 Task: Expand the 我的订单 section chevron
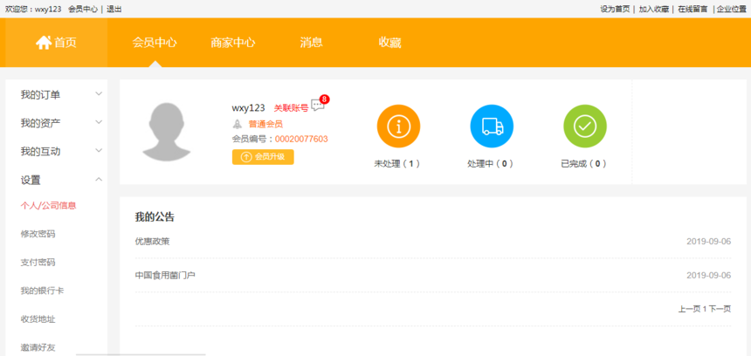[99, 93]
